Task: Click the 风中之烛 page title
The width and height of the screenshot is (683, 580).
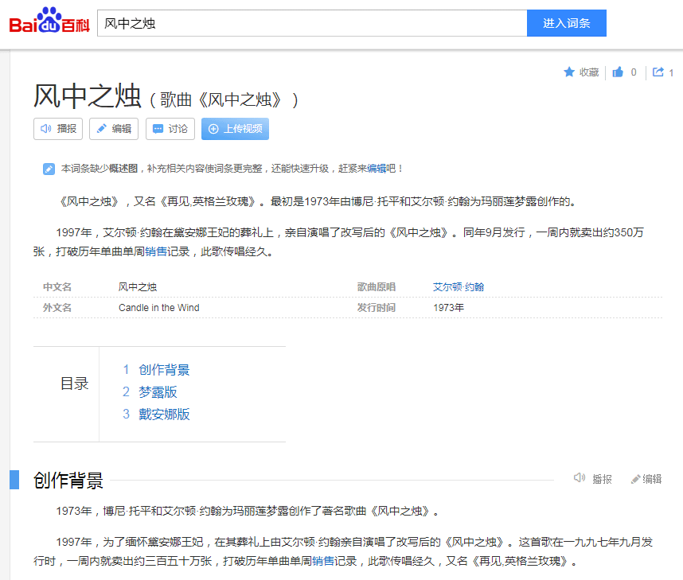Action: point(88,96)
